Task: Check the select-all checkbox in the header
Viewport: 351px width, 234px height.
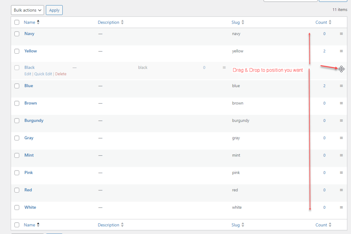Action: click(x=17, y=22)
